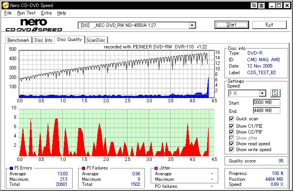293x191 pixels.
Task: Click the disc ID CMC MAG. AM3
Action: pyautogui.click(x=264, y=60)
